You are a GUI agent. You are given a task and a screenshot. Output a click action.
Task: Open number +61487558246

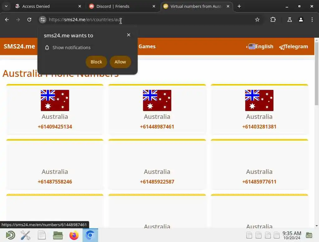55,182
